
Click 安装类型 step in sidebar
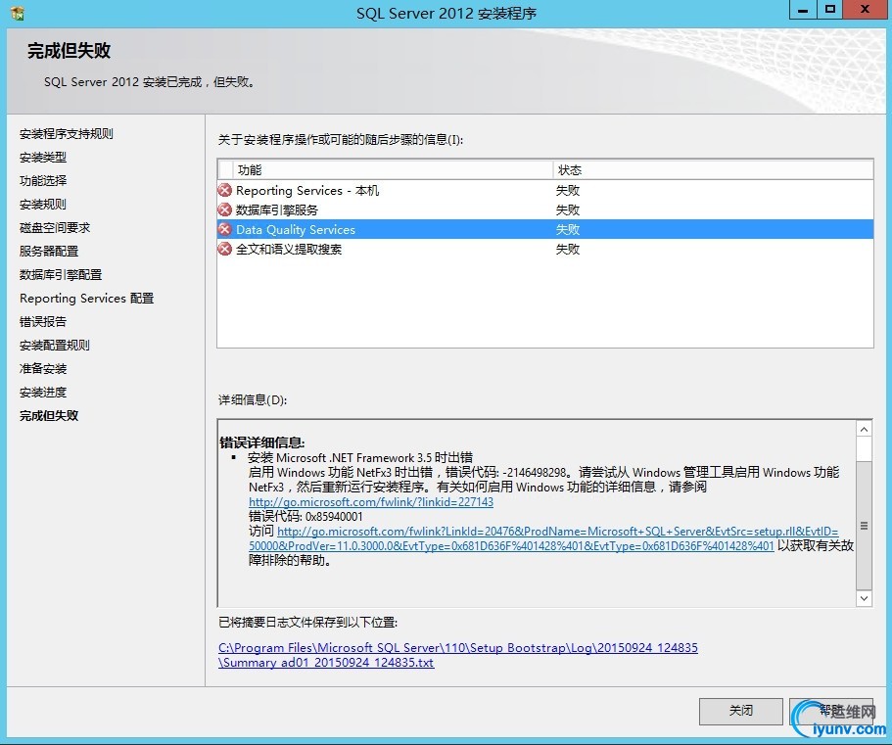[x=43, y=158]
